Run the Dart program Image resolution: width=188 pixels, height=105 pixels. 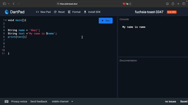[x=106, y=21]
